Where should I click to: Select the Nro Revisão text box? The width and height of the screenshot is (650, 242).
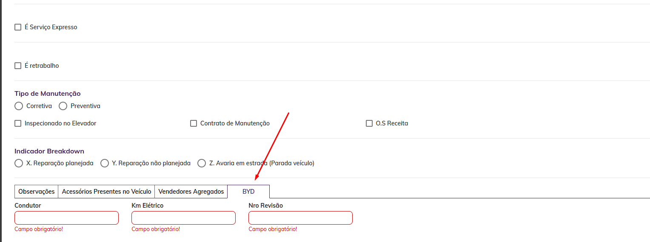300,218
